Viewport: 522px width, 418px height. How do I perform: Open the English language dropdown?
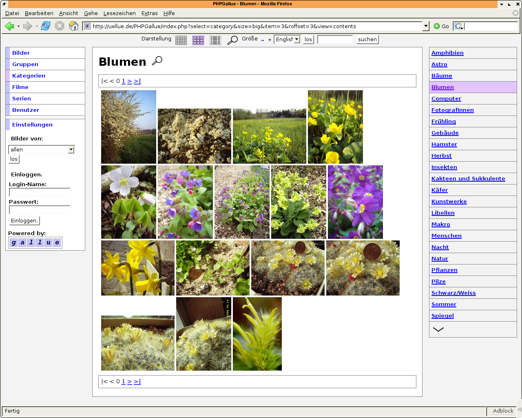(288, 40)
